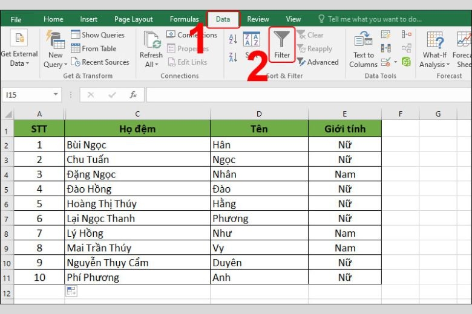The width and height of the screenshot is (472, 314).
Task: Switch to the View tab
Action: tap(293, 19)
